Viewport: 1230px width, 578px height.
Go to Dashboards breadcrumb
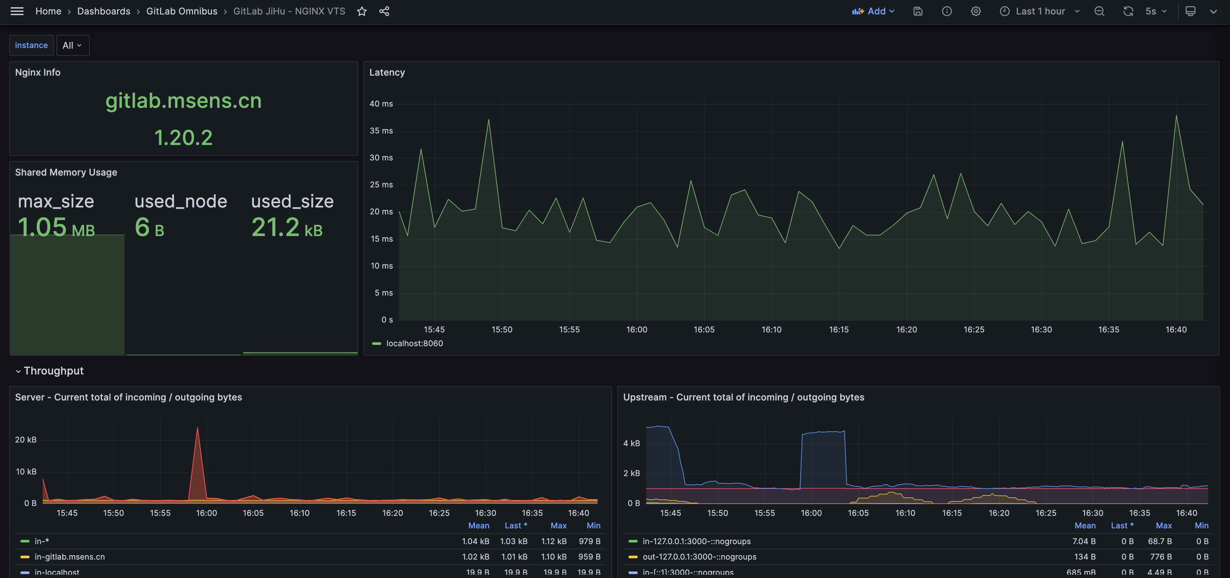pos(104,11)
